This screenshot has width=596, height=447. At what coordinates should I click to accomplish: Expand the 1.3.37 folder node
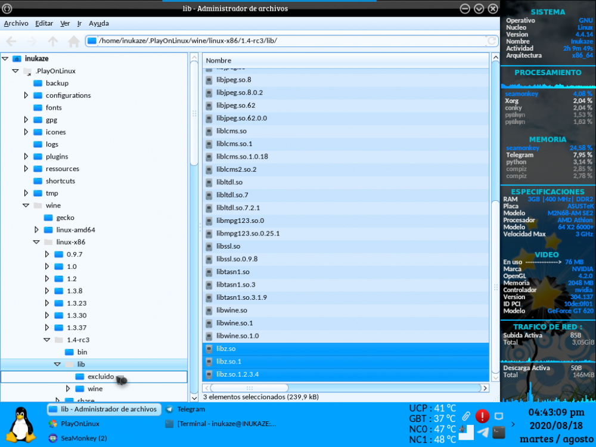coord(47,328)
